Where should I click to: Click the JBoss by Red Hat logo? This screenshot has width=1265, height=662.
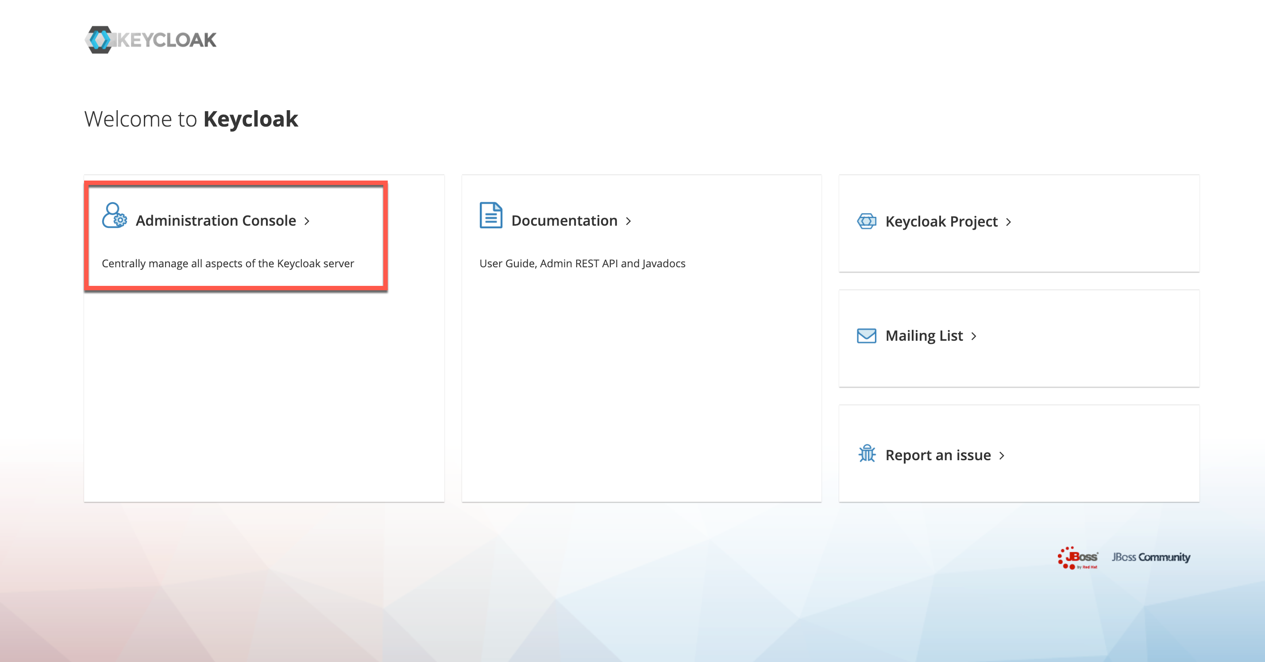pyautogui.click(x=1078, y=558)
